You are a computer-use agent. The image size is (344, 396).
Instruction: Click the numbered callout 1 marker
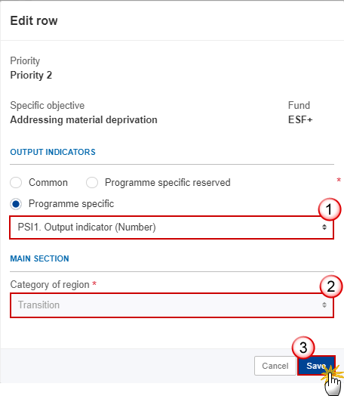(x=329, y=209)
